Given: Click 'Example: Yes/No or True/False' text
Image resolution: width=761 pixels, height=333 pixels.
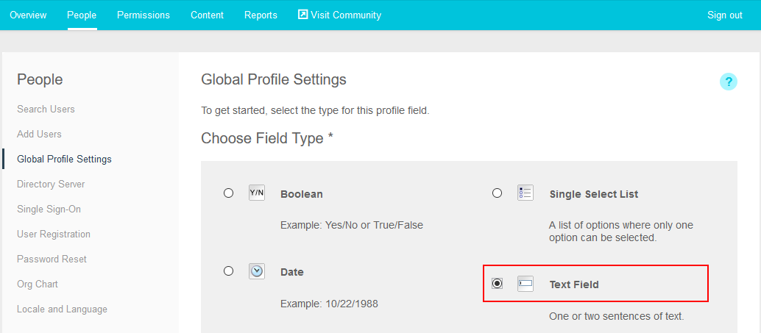Looking at the screenshot, I should (x=352, y=226).
